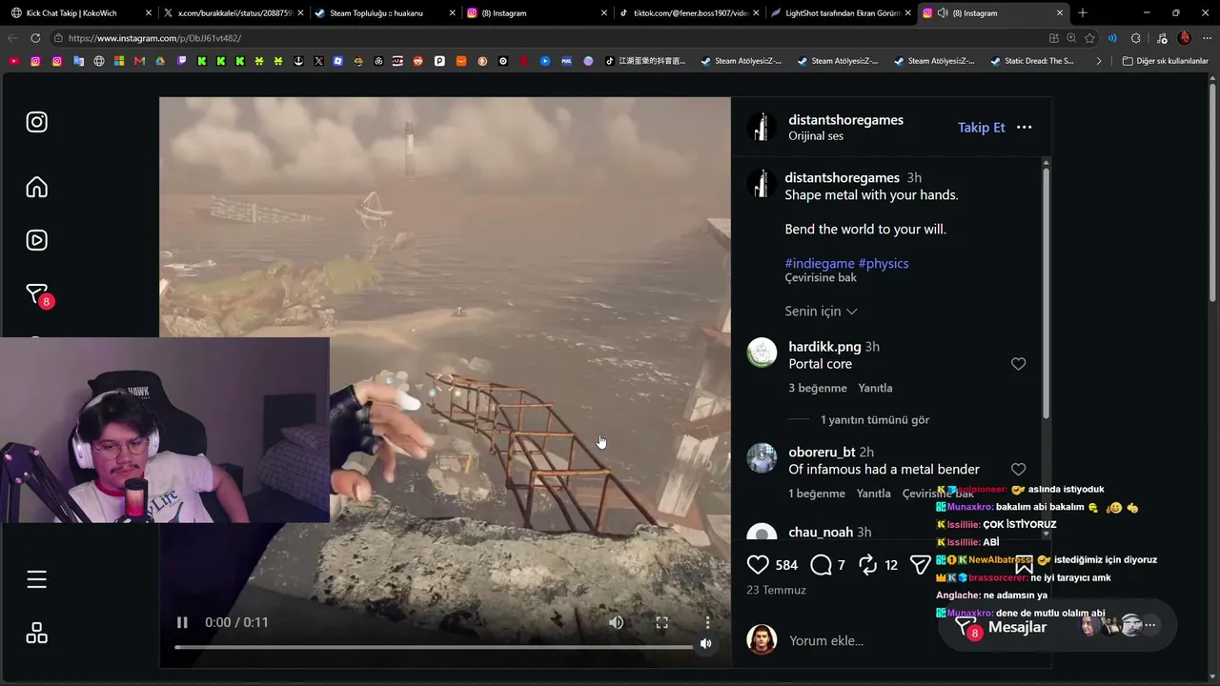Open the browser extensions puzzle icon
The width and height of the screenshot is (1220, 686).
(1135, 38)
